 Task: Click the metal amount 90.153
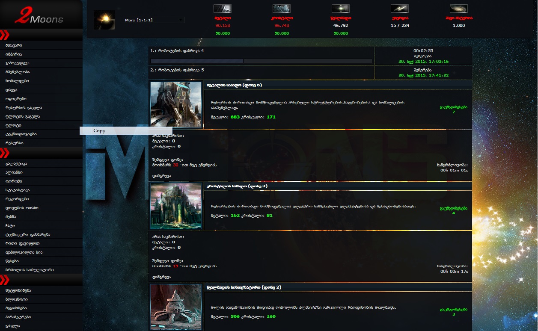coord(223,26)
